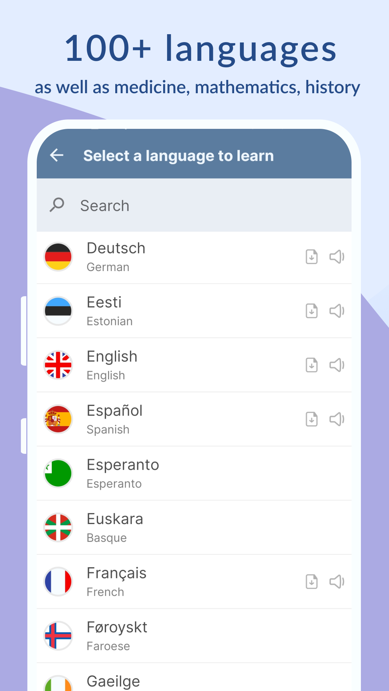Screen dimensions: 389x691
Task: Download the Spanish language pack
Action: pyautogui.click(x=312, y=419)
